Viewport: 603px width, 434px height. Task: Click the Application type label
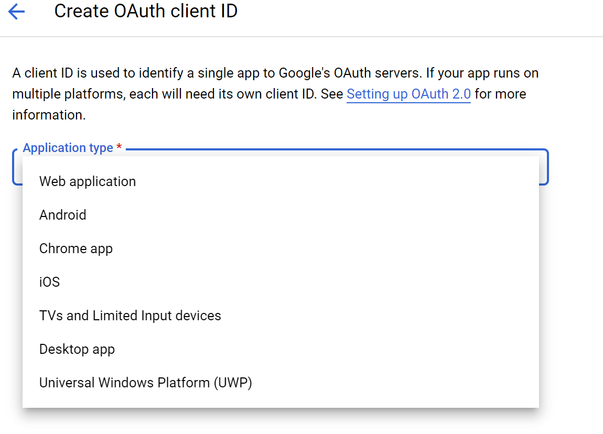[x=68, y=148]
